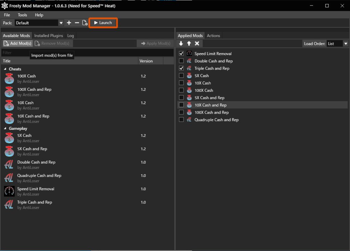Click the Apply Mod(s) button
The image size is (350, 251).
[x=156, y=43]
